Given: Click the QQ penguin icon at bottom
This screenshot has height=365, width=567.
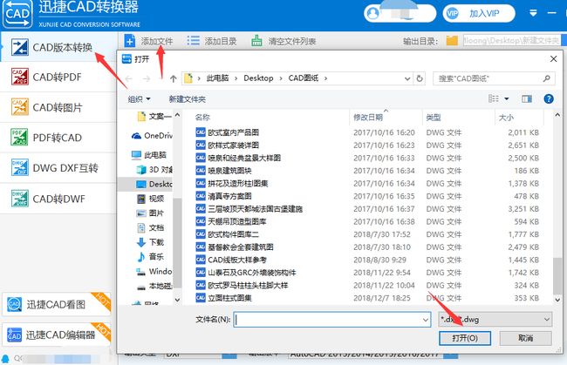Looking at the screenshot, I should pyautogui.click(x=6, y=359).
